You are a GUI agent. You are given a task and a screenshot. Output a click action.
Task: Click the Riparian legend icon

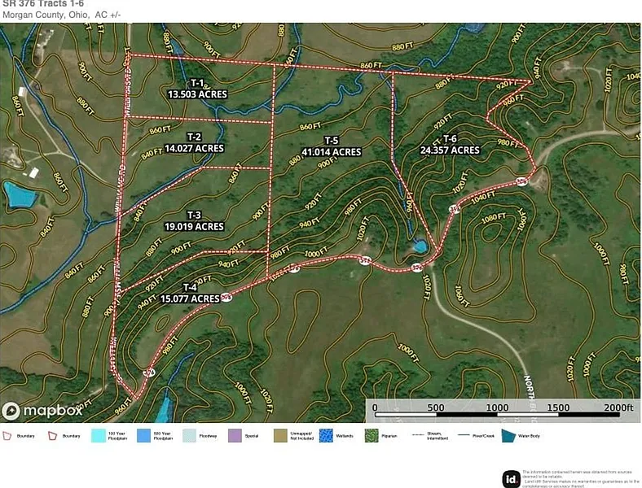tap(372, 436)
